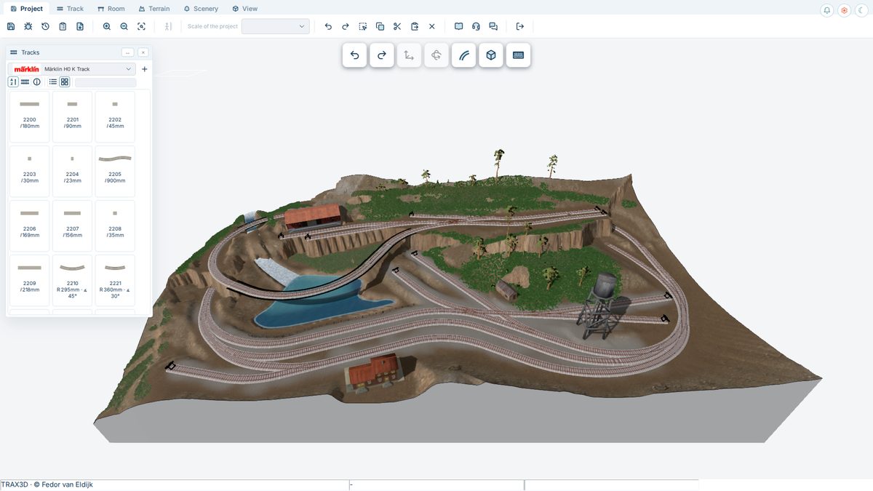Click the axes move tool
This screenshot has width=873, height=491.
coord(409,55)
